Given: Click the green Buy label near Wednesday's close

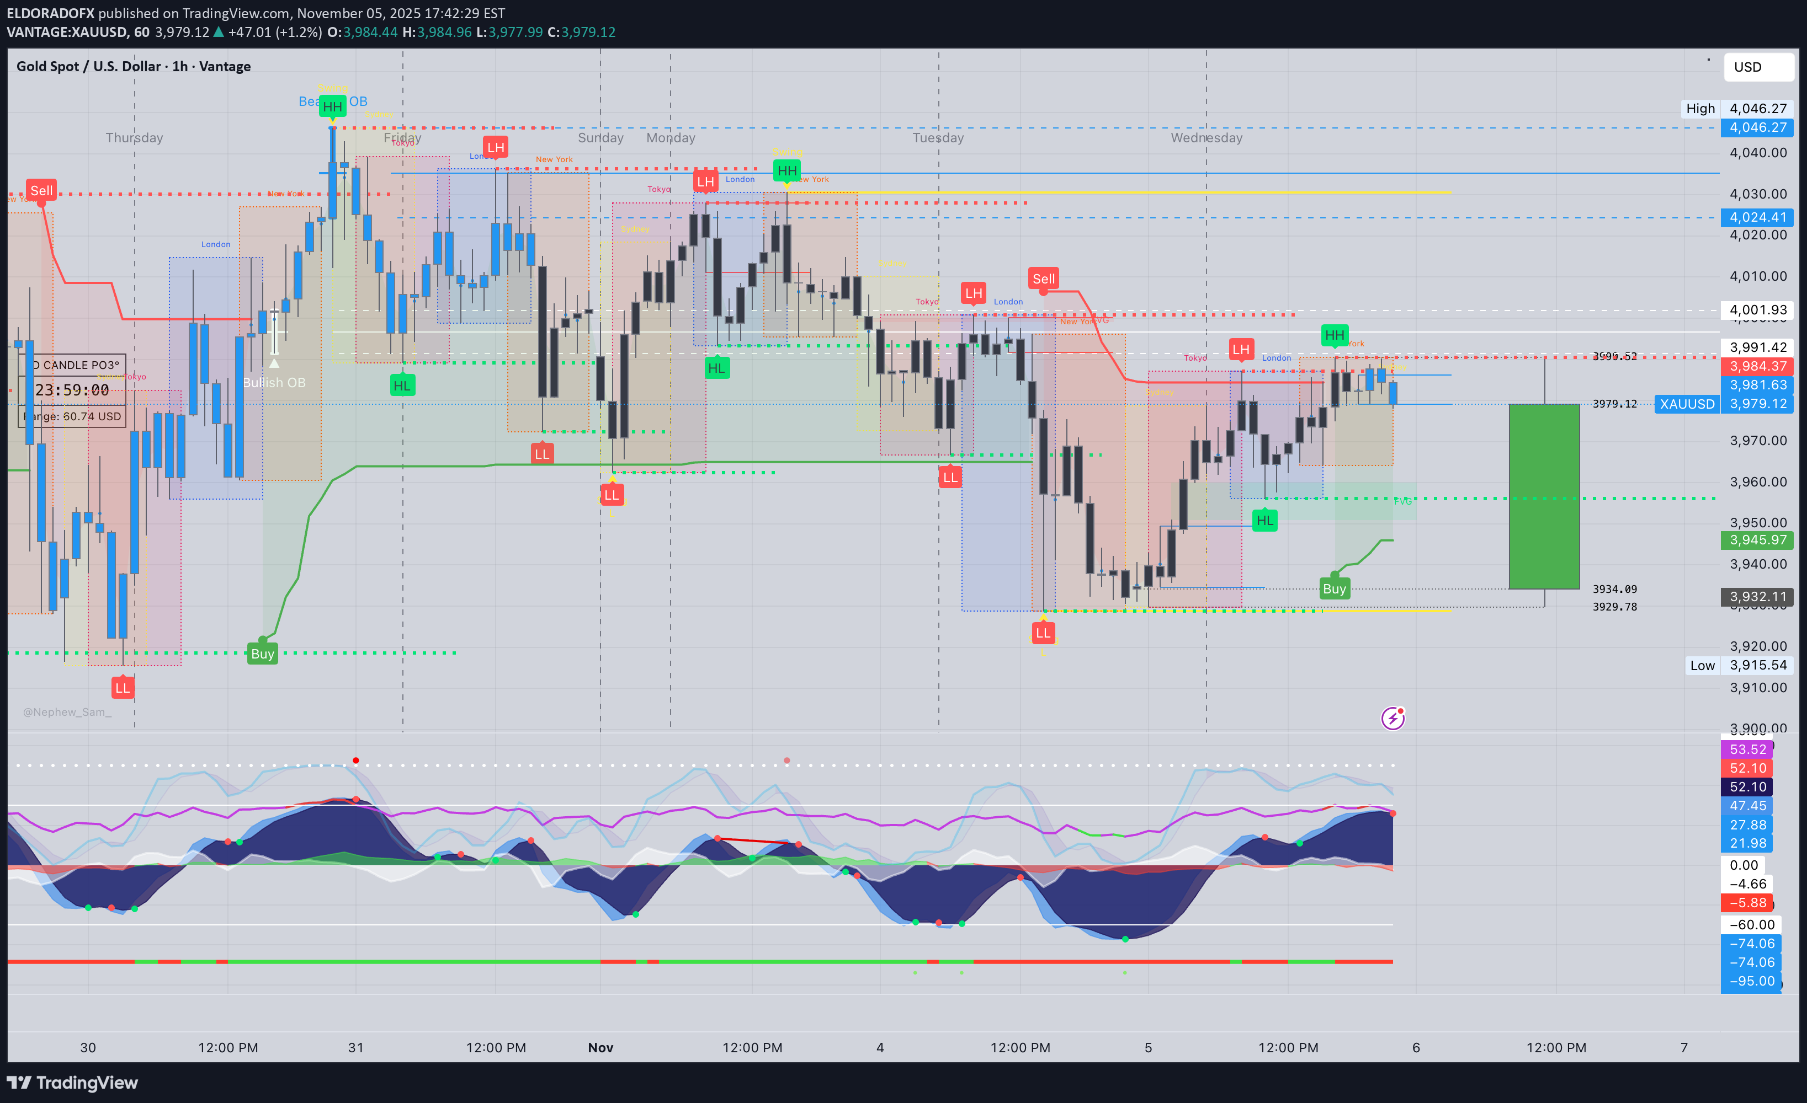Looking at the screenshot, I should click(x=1333, y=588).
